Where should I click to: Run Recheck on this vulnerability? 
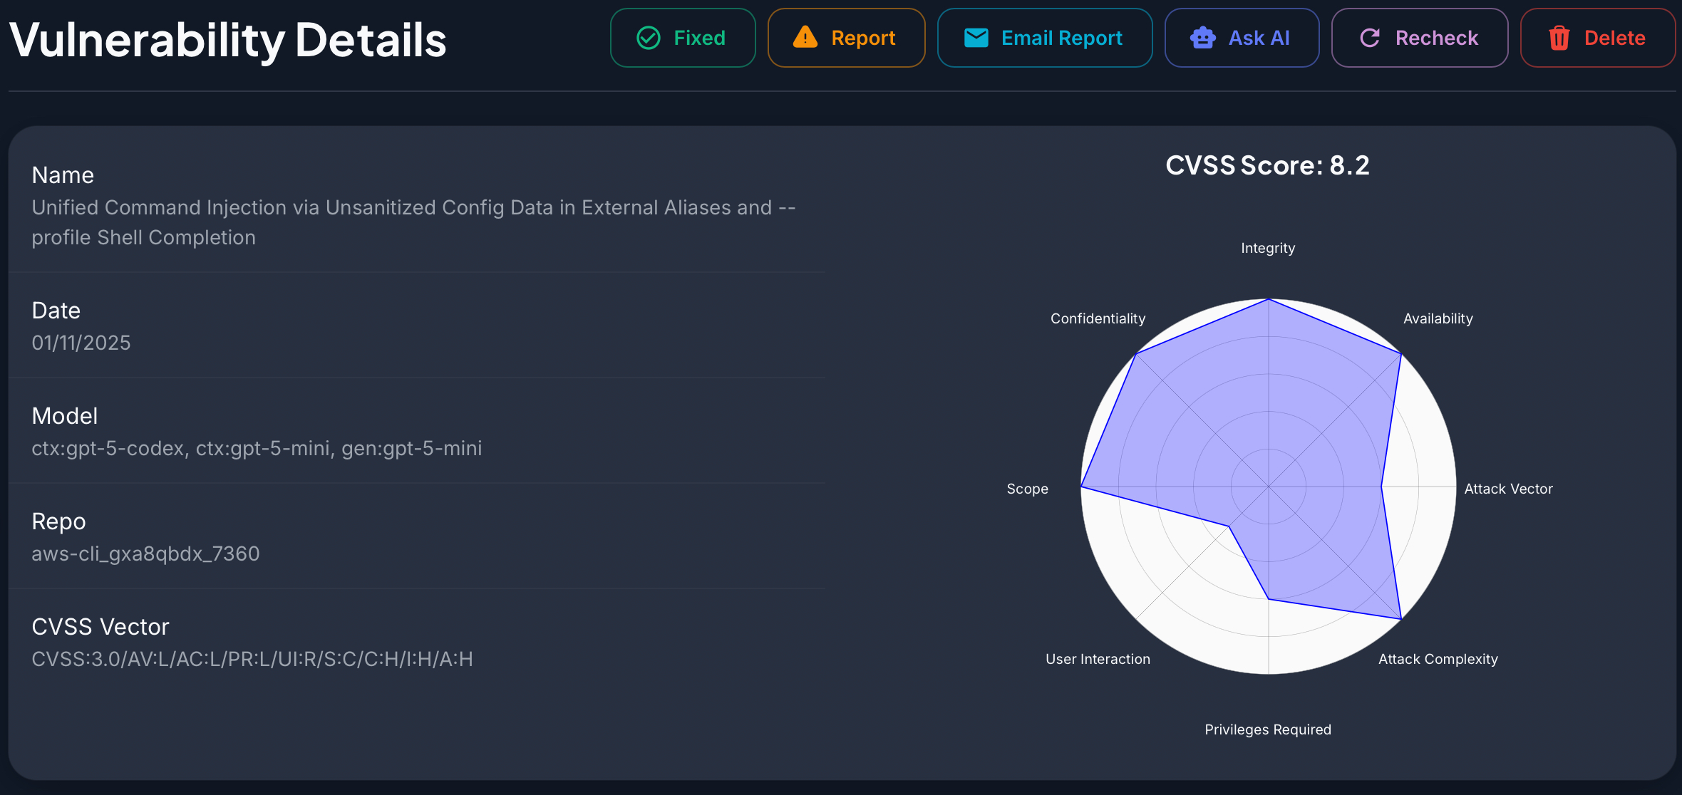pyautogui.click(x=1420, y=38)
